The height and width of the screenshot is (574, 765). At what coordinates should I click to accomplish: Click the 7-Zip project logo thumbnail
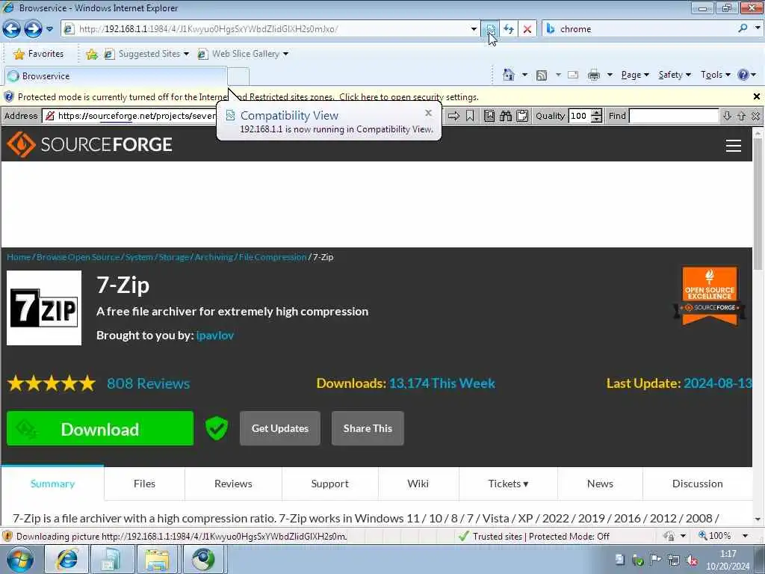(x=44, y=308)
